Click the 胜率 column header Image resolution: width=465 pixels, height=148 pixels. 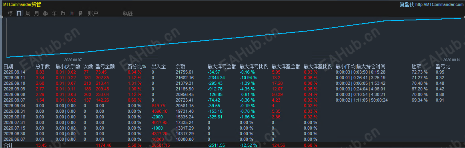[416, 66]
